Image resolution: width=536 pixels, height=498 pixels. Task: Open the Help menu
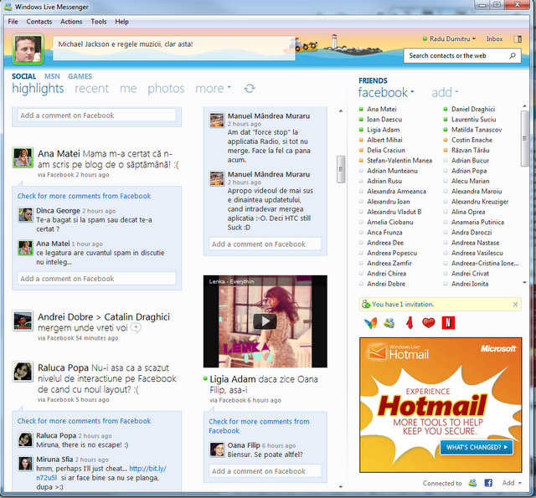click(121, 22)
